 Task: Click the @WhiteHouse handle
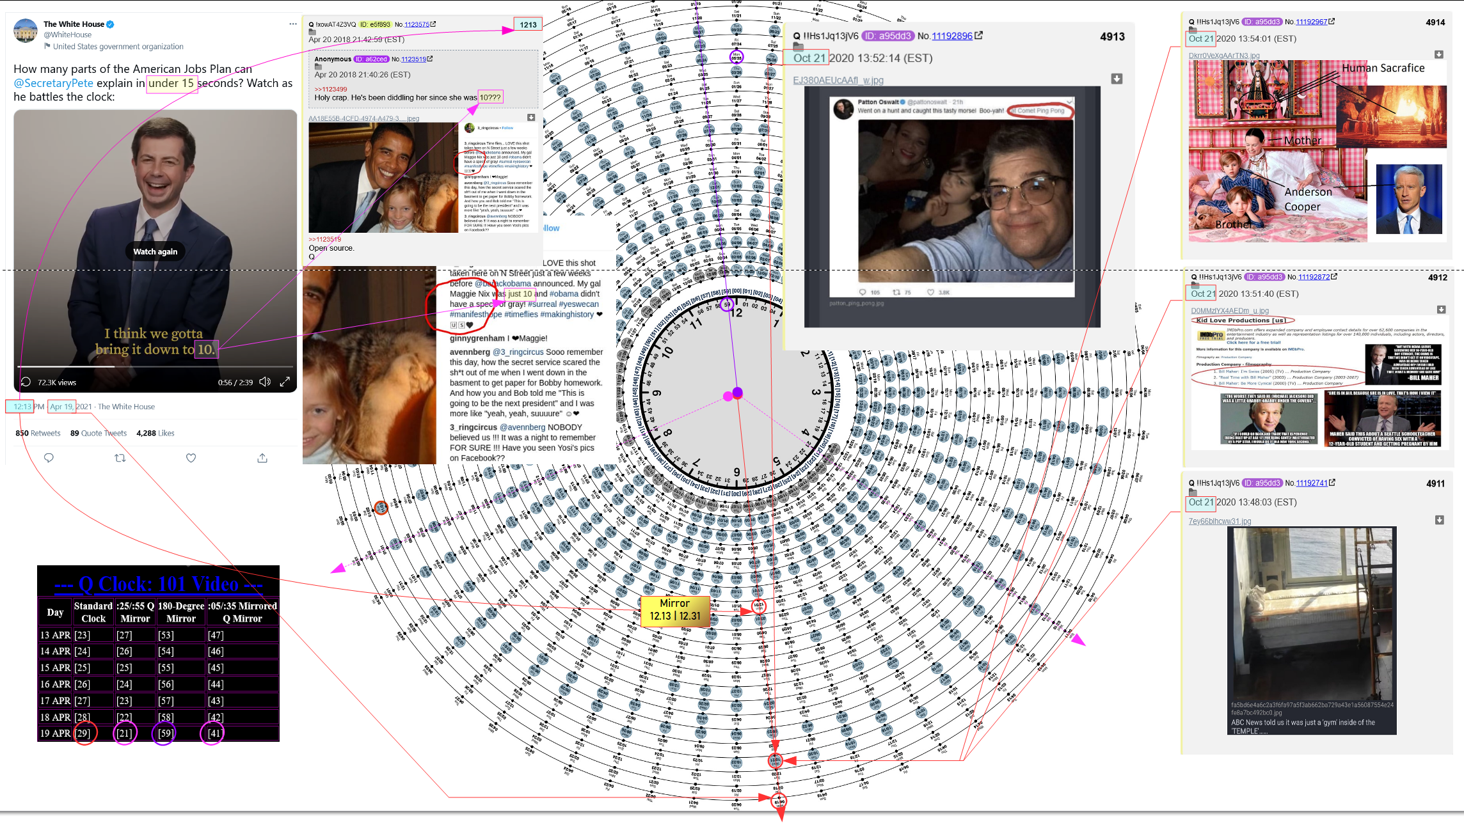click(x=67, y=35)
